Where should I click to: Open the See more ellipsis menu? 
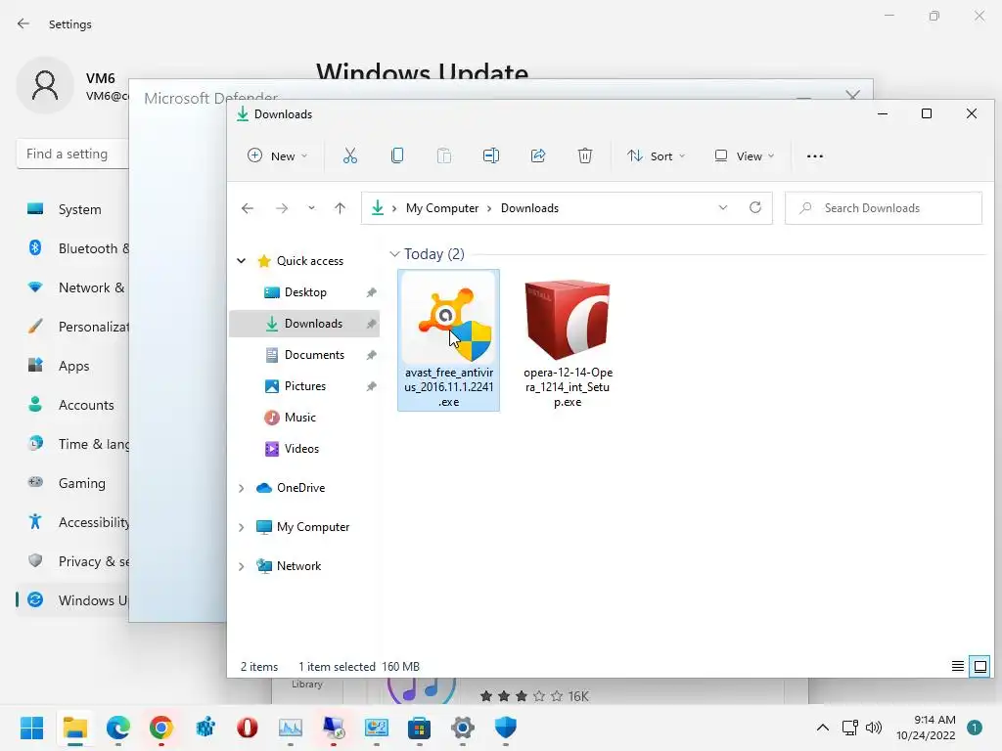click(815, 155)
